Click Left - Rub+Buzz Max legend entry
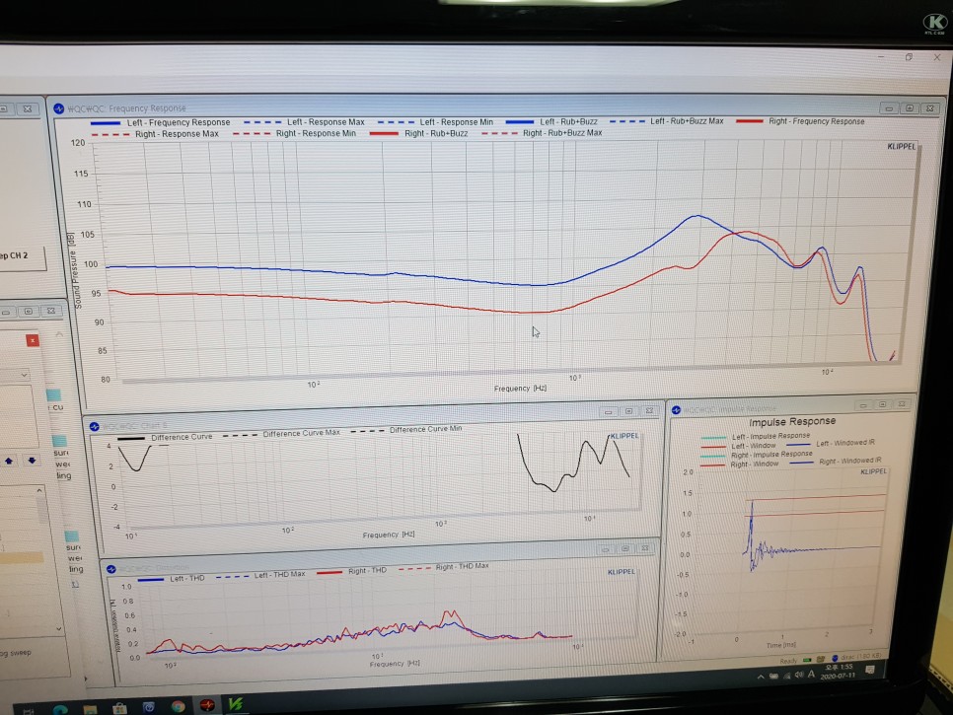 point(667,121)
